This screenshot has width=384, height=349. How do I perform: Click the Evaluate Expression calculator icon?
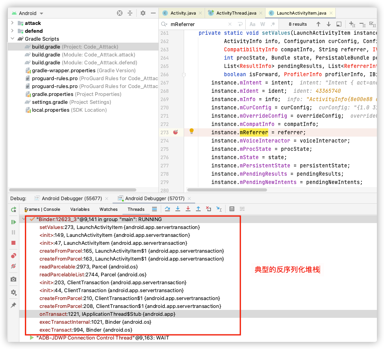(232, 209)
